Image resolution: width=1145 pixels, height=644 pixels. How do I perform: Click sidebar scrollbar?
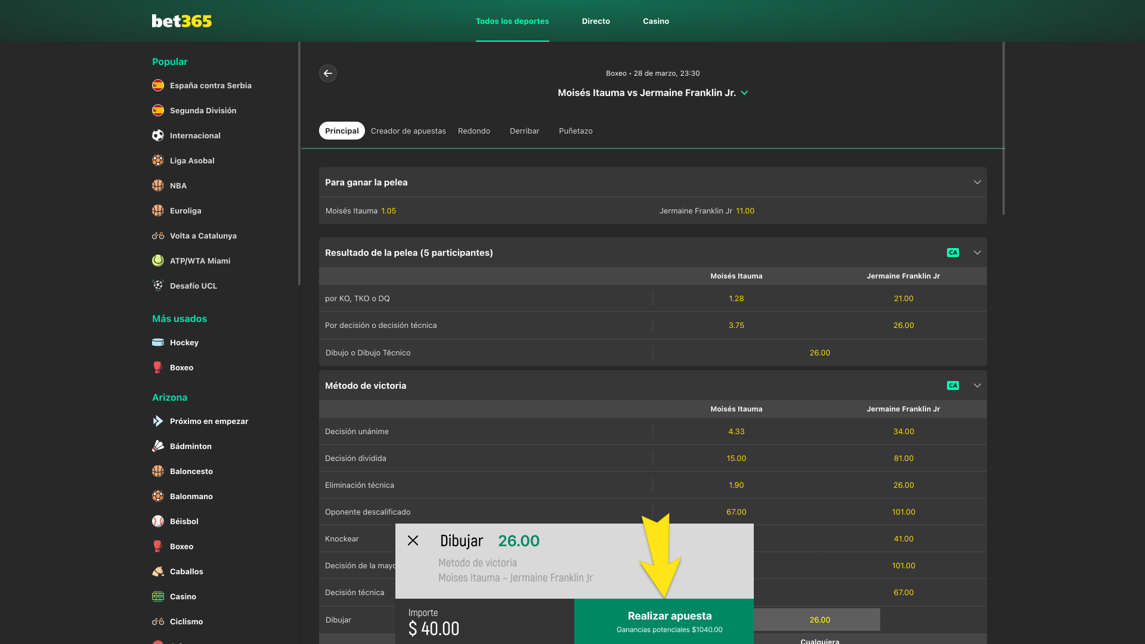299,163
